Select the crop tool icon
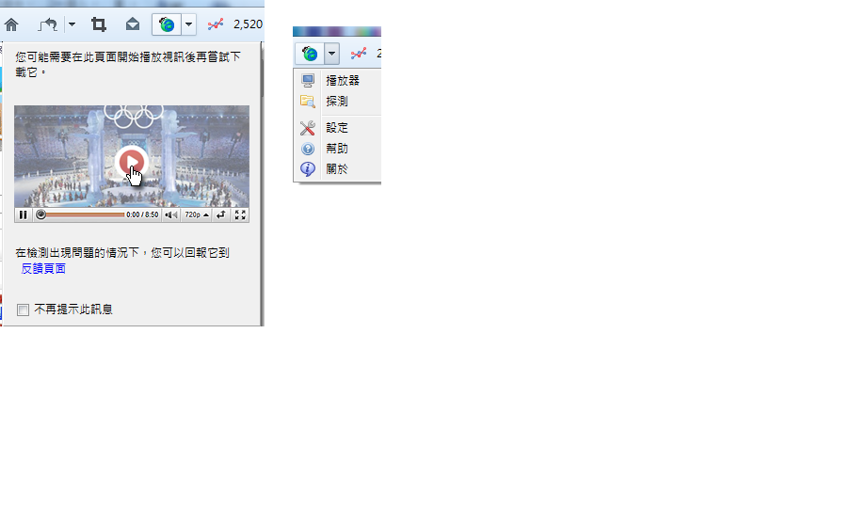This screenshot has width=868, height=508. pyautogui.click(x=99, y=24)
